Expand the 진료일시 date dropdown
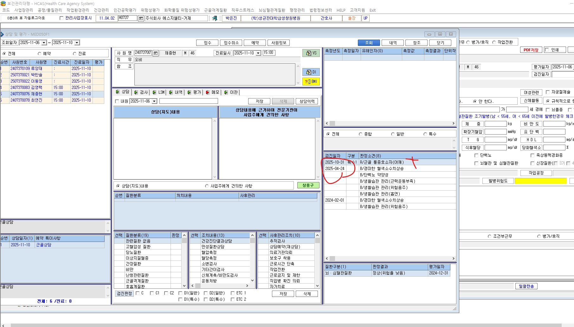This screenshot has width=574, height=327. click(258, 53)
